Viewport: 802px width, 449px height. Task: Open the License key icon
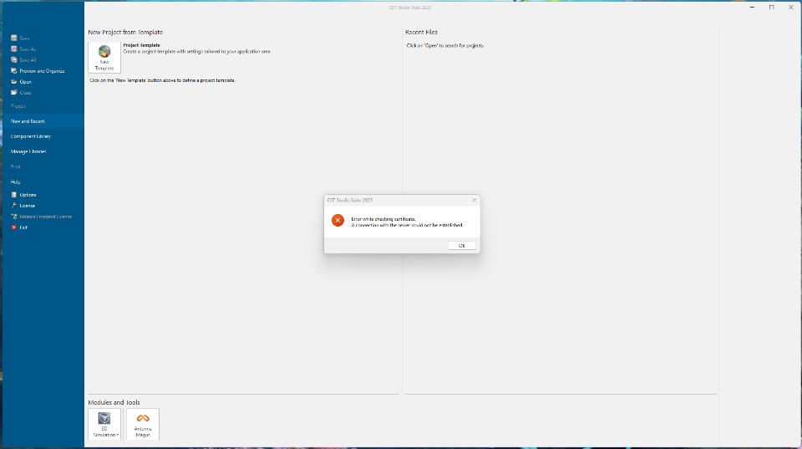14,206
